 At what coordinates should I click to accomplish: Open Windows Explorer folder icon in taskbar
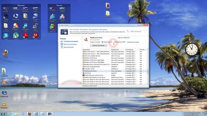click(16, 114)
